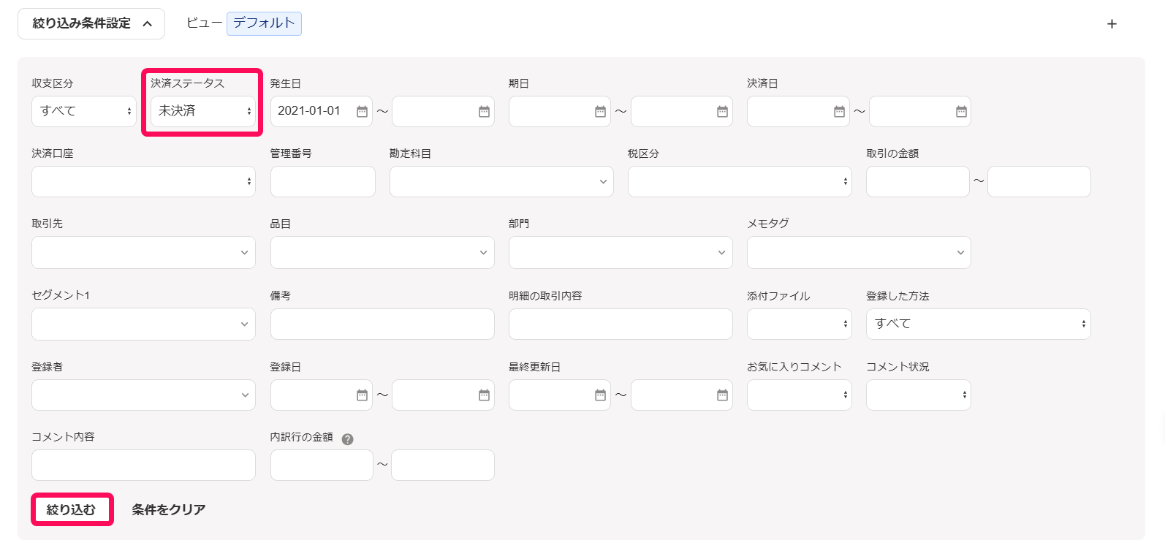The image size is (1165, 551).
Task: Expand the セグメント1 combo box
Action: pyautogui.click(x=143, y=324)
